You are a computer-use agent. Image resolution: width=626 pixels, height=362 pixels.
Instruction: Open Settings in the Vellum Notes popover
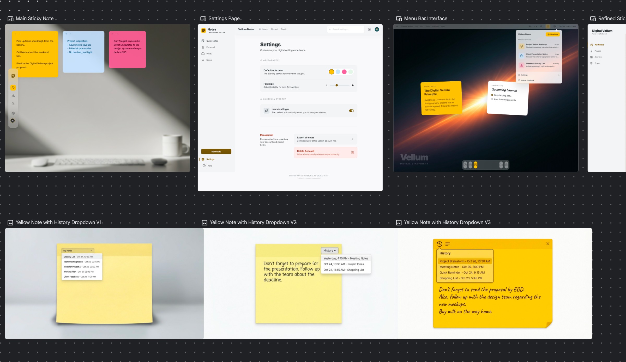tap(538, 75)
